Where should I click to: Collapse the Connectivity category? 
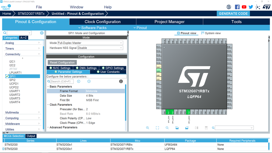click(x=22, y=54)
